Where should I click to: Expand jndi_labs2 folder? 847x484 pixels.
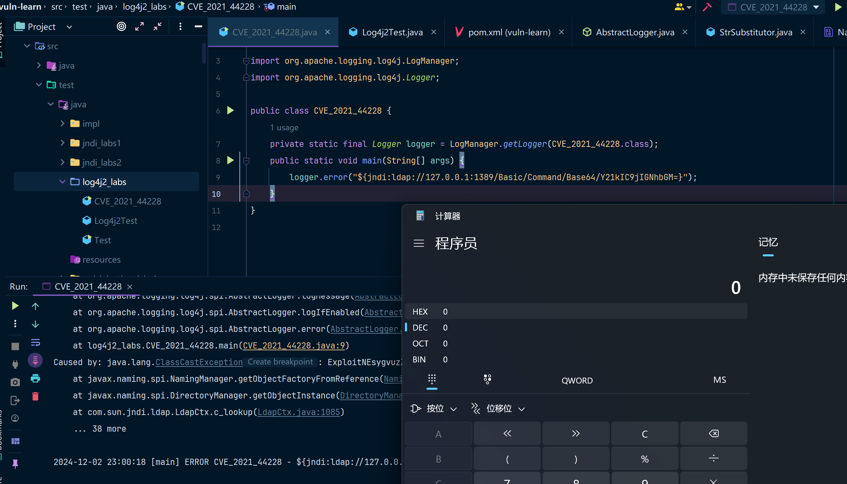click(62, 162)
